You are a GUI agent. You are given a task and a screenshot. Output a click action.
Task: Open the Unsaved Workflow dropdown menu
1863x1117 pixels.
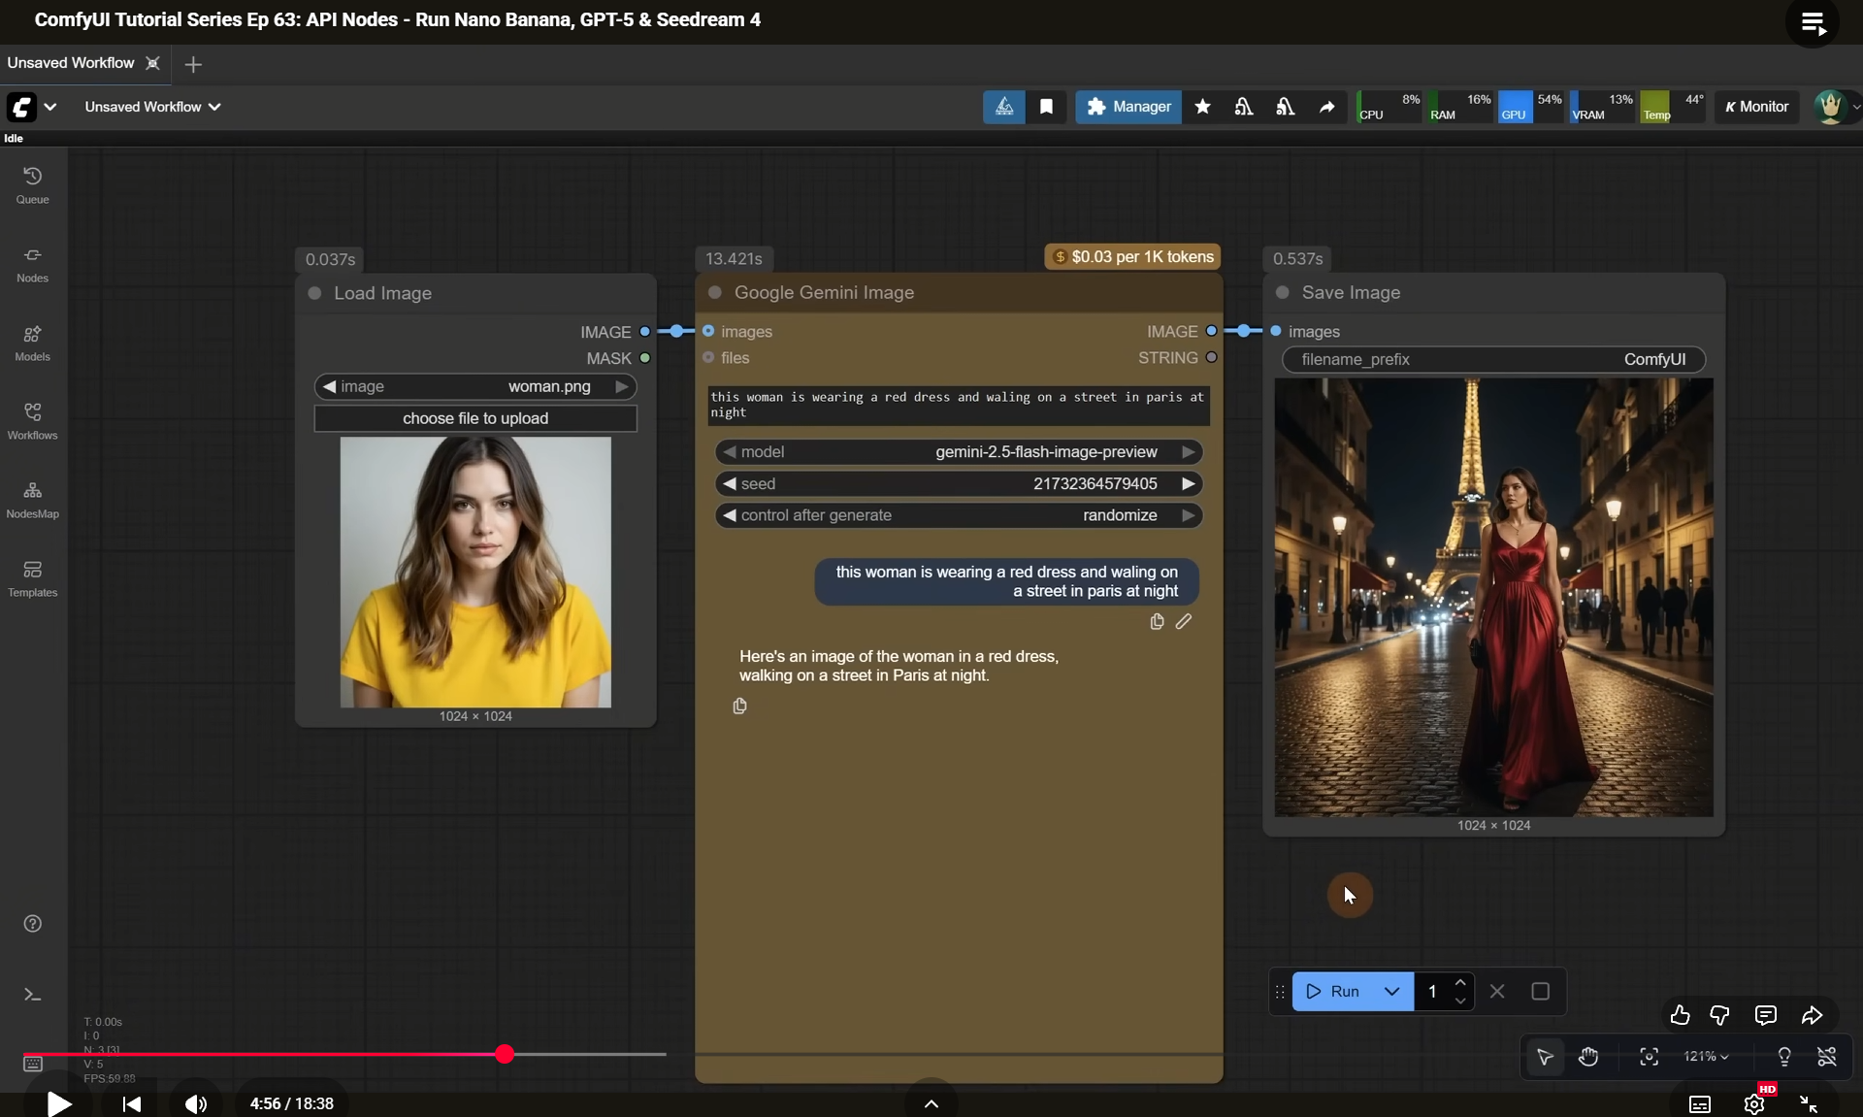[152, 107]
